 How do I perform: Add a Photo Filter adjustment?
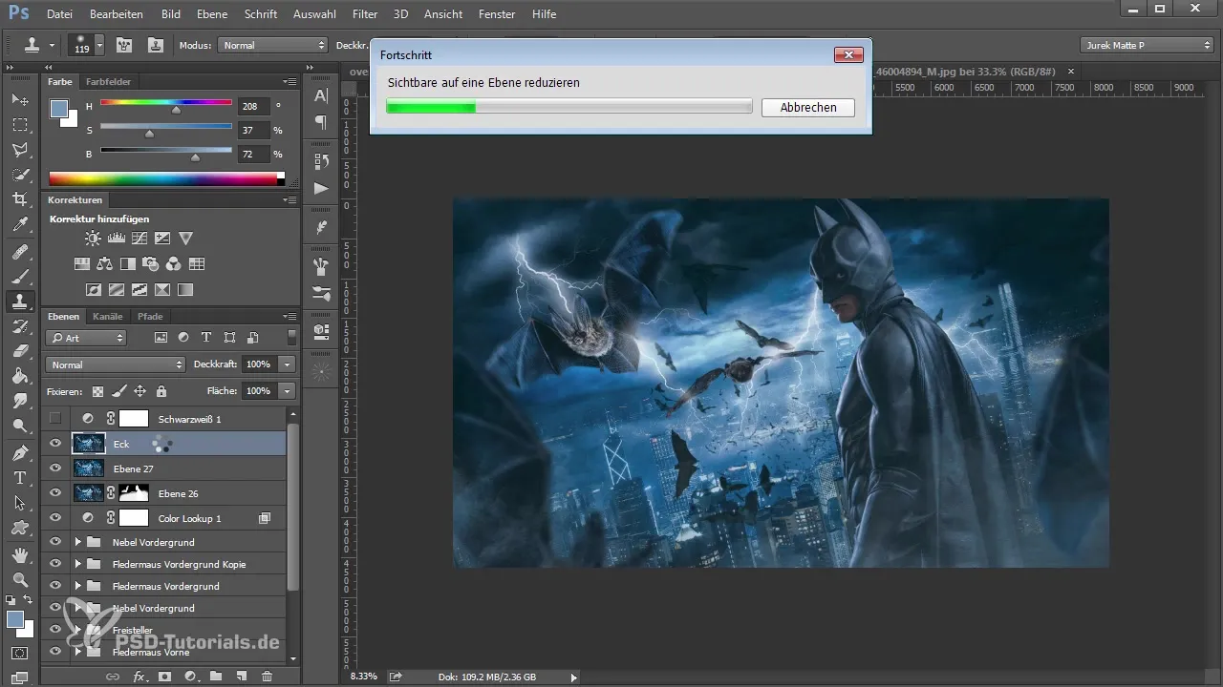coord(151,264)
